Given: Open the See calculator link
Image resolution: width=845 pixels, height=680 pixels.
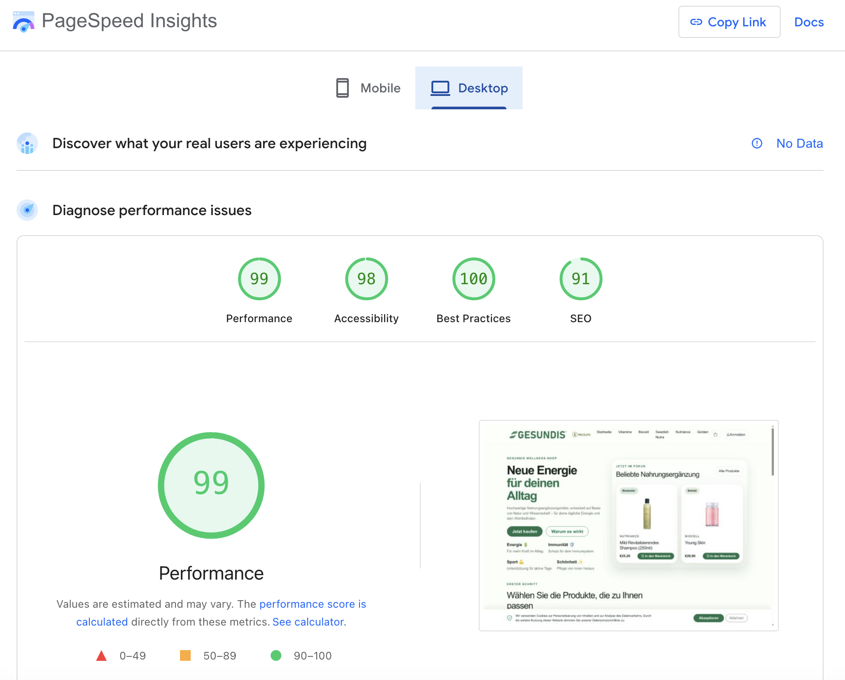Looking at the screenshot, I should pos(309,622).
